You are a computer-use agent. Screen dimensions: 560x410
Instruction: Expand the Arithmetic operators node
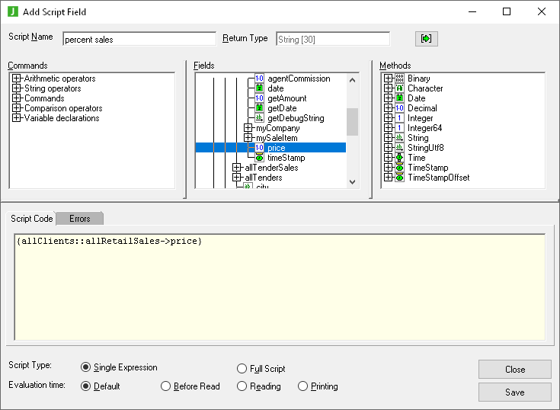[x=17, y=78]
